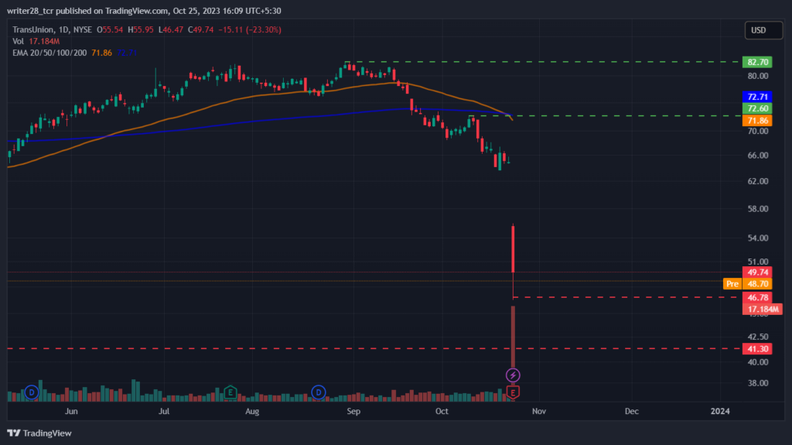Click the Aug label on time axis

point(252,411)
